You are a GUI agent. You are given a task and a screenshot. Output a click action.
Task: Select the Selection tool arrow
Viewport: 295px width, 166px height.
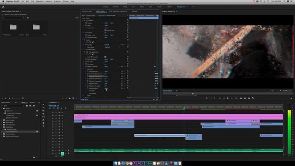tap(43, 104)
